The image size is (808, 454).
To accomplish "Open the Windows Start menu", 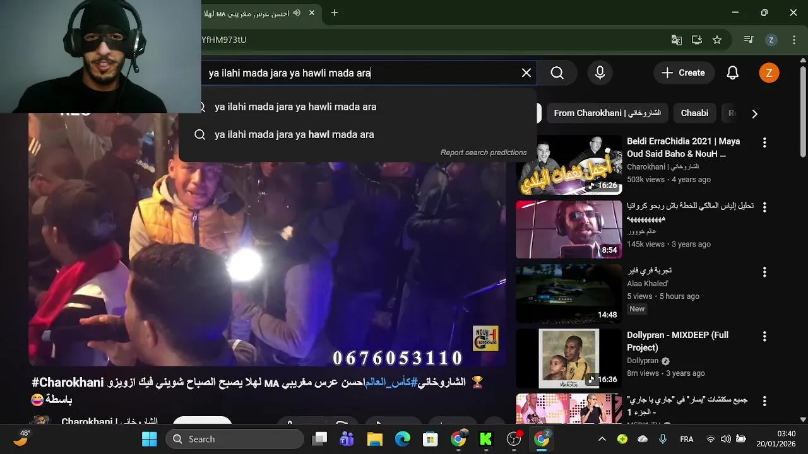I will [149, 439].
